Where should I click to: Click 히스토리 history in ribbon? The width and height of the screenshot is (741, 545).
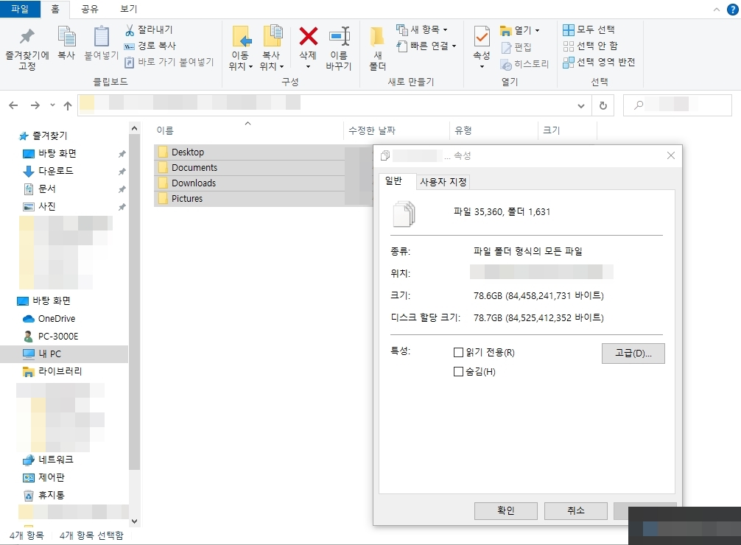524,64
